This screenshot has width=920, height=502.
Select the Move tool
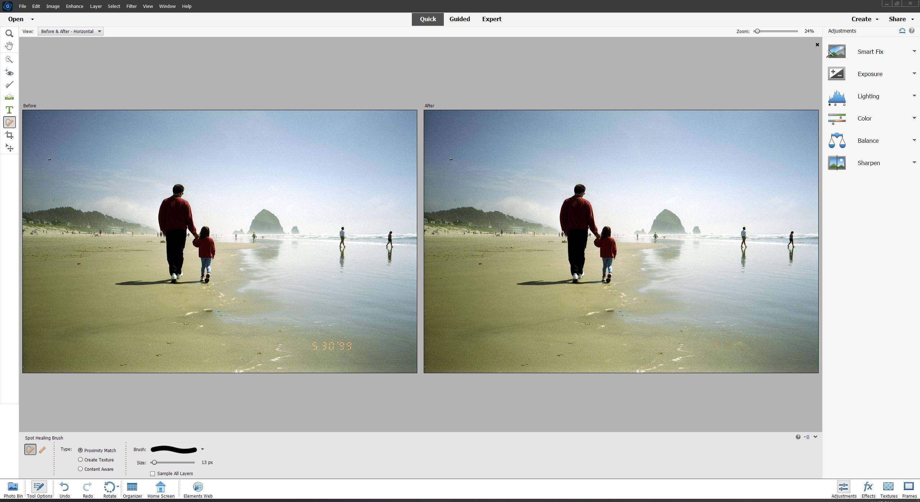[9, 148]
